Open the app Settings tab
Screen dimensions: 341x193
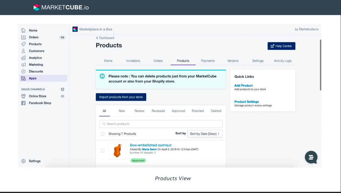(258, 61)
